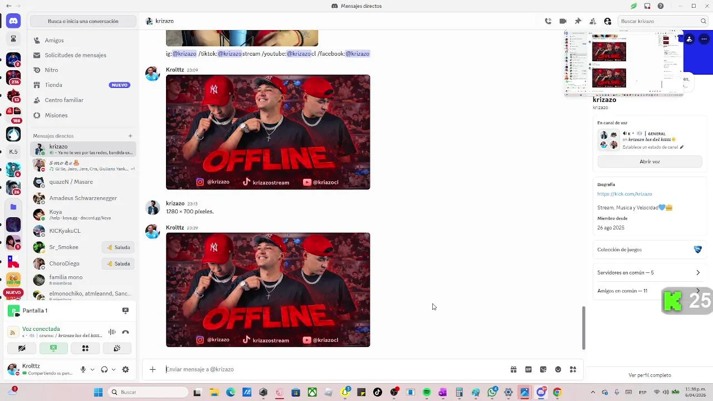Click the chat vertical scrollbar
This screenshot has height=401, width=713.
(x=584, y=328)
